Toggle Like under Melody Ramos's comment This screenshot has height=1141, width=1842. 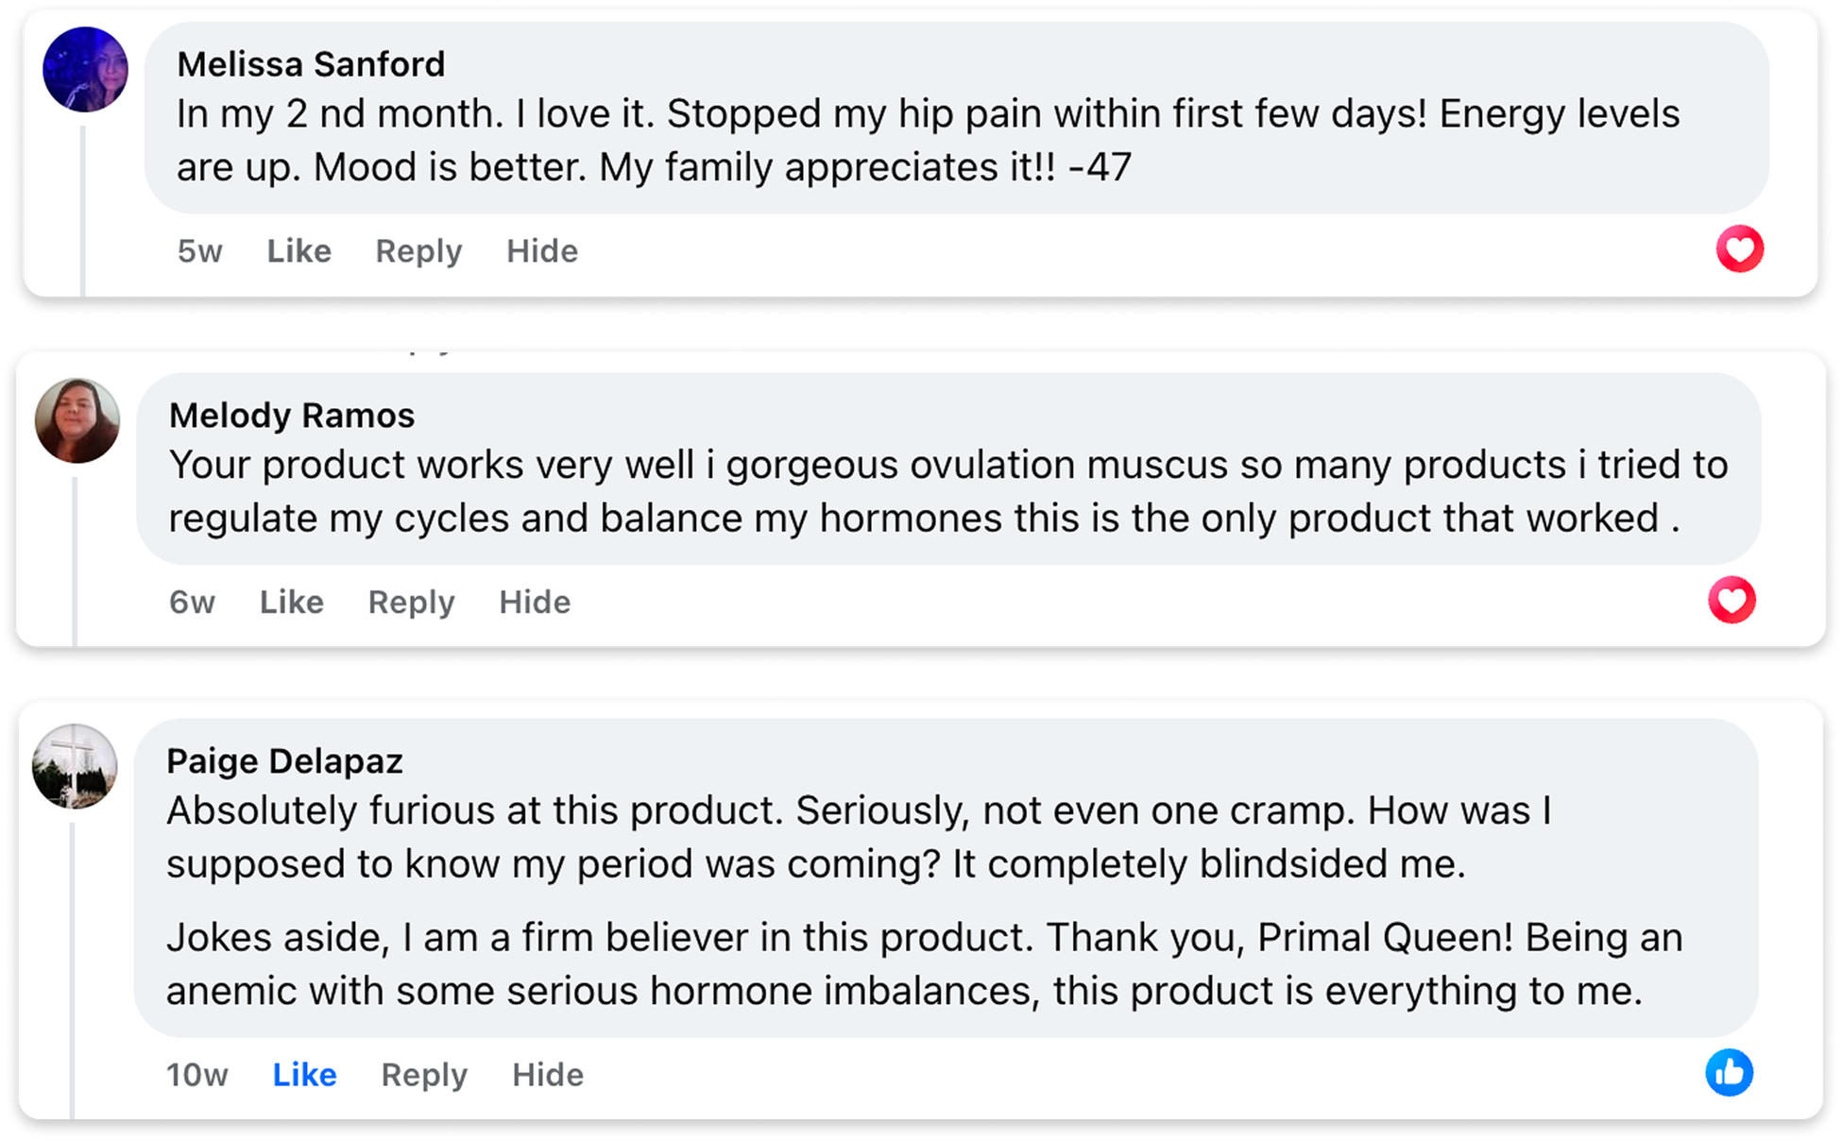(290, 602)
